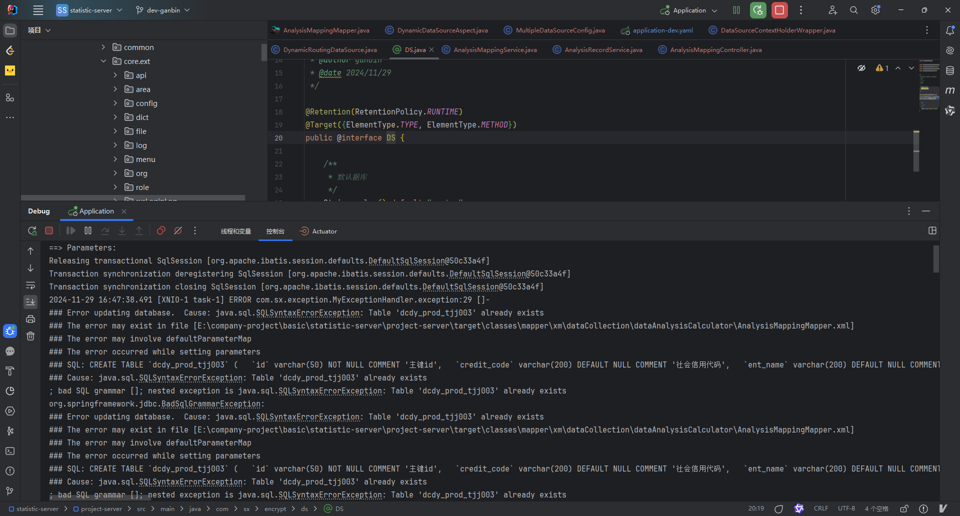Viewport: 960px width, 516px height.
Task: Expand the common folder in project tree
Action: tap(103, 47)
